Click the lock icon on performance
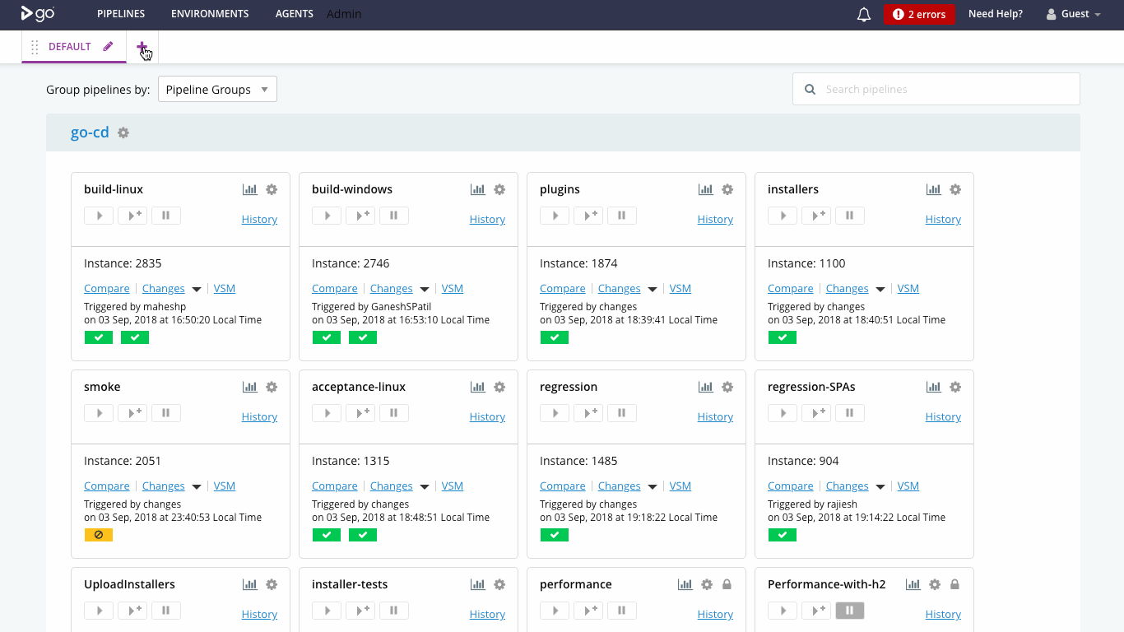The width and height of the screenshot is (1124, 632). point(727,584)
